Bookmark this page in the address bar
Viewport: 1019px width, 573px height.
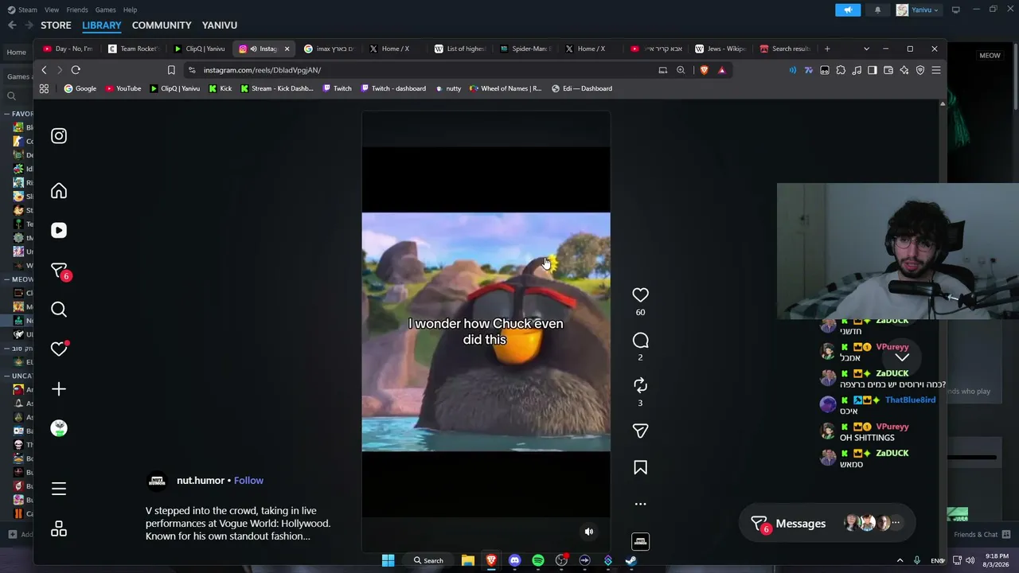coord(171,70)
